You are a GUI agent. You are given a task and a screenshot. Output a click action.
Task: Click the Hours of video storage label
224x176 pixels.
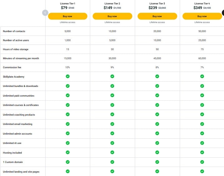16,49
